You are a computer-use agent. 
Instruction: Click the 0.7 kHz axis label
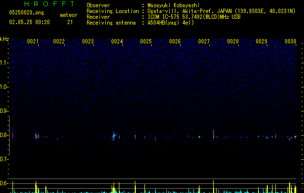pyautogui.click(x=4, y=159)
